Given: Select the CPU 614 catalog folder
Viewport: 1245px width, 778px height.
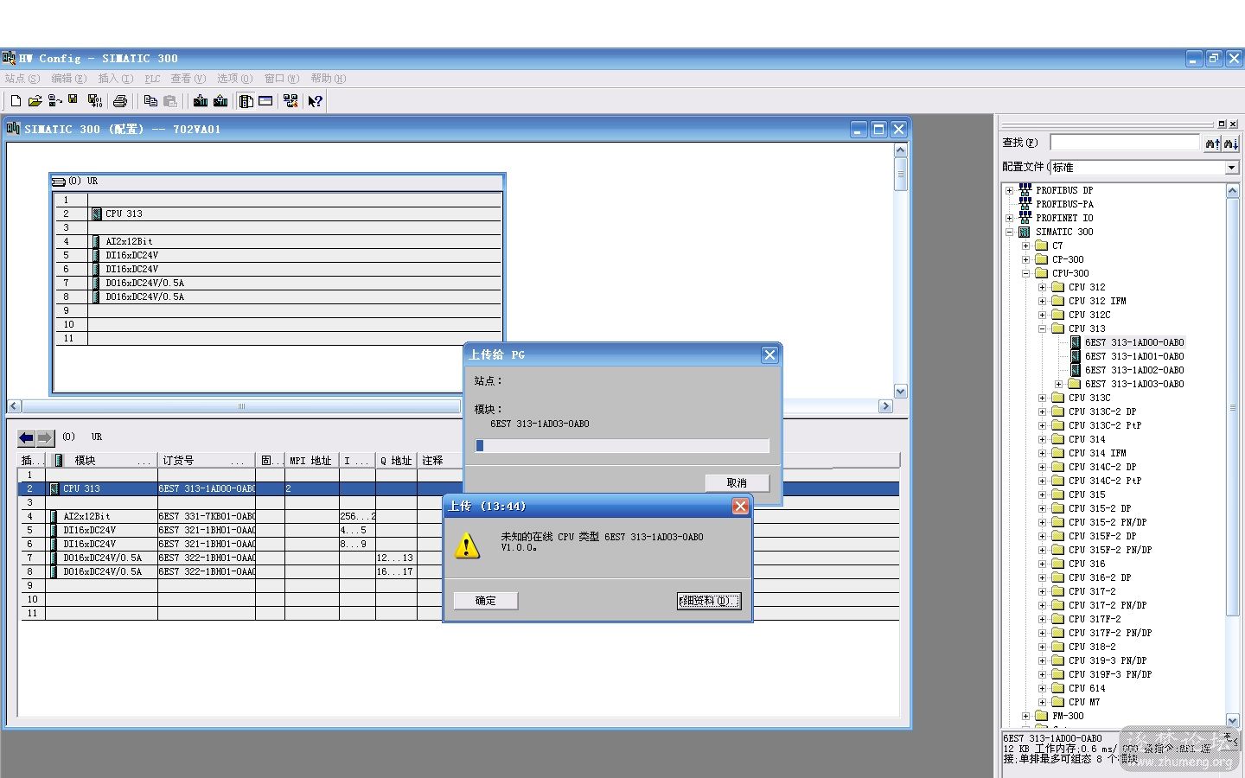Looking at the screenshot, I should click(x=1087, y=688).
